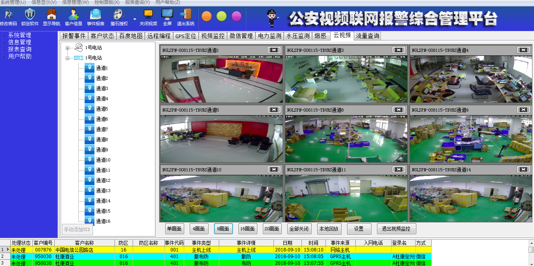Open the dropdown arrow beside 萤石授权
534x266 pixels.
135,18
